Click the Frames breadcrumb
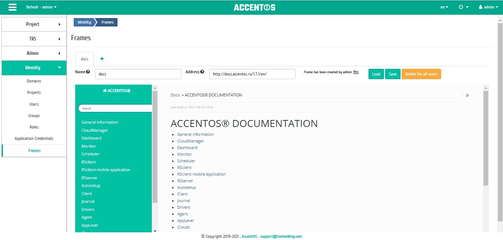Viewport: 503px width, 240px height. [x=107, y=22]
